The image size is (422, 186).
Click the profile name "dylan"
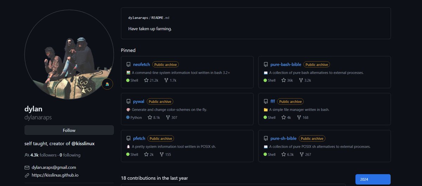(x=33, y=109)
